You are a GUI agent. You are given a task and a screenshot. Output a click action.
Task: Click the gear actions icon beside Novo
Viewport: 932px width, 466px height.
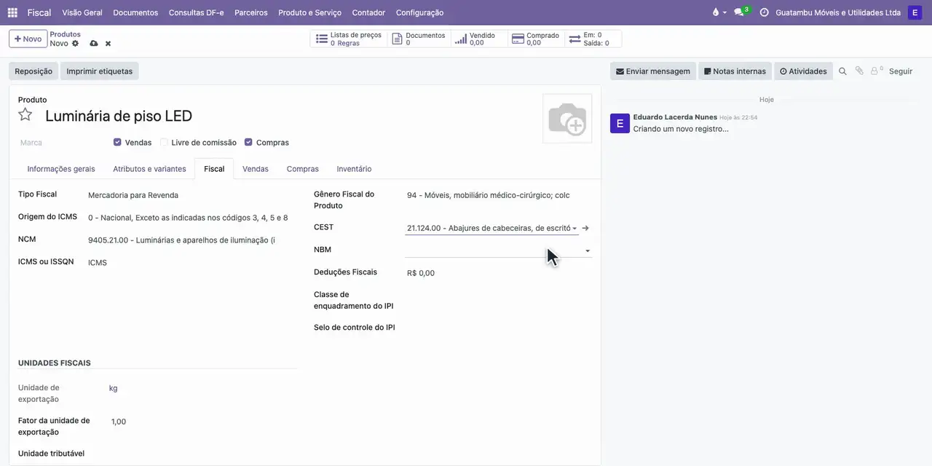75,44
